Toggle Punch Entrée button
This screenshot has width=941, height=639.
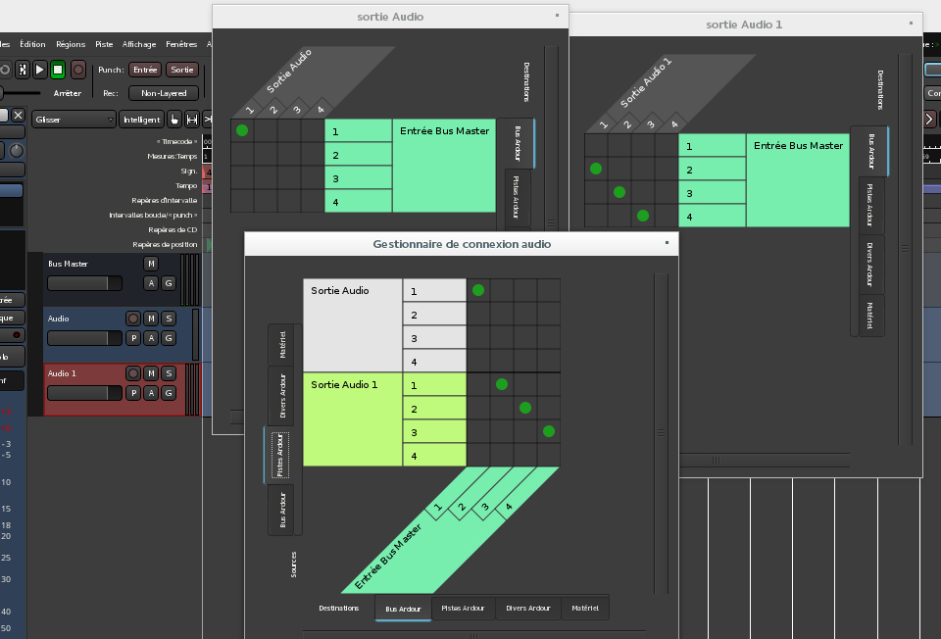[x=145, y=70]
